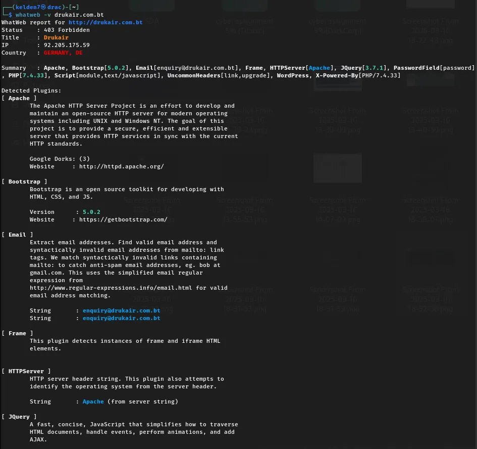Viewport: 477px width, 449px height.
Task: Click 'Email[enquiry@drukair.com.bt]' in the Summary line
Action: [187, 68]
